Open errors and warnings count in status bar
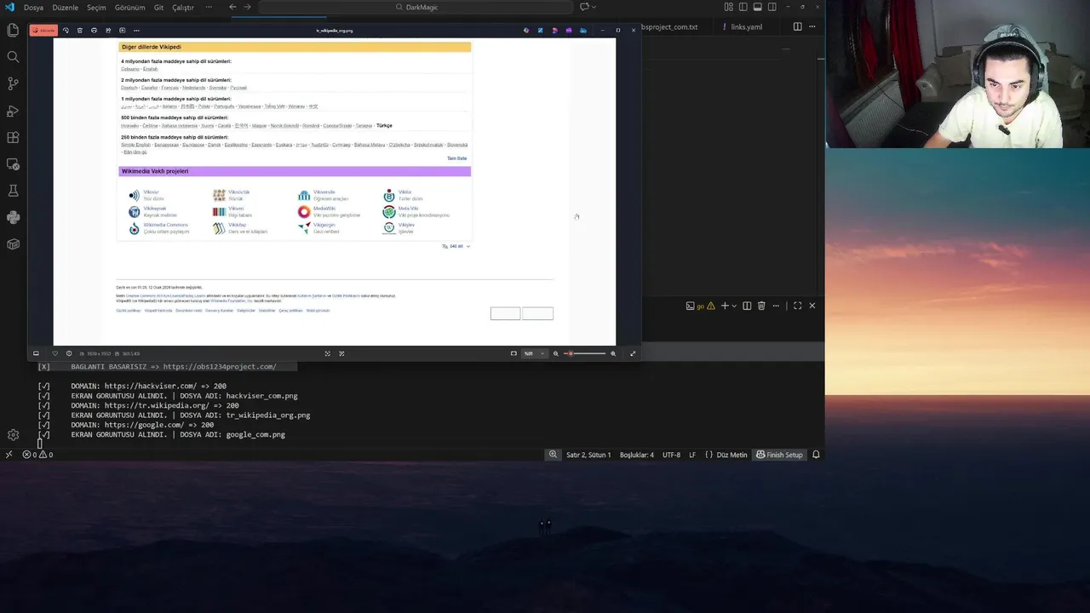 (x=37, y=455)
